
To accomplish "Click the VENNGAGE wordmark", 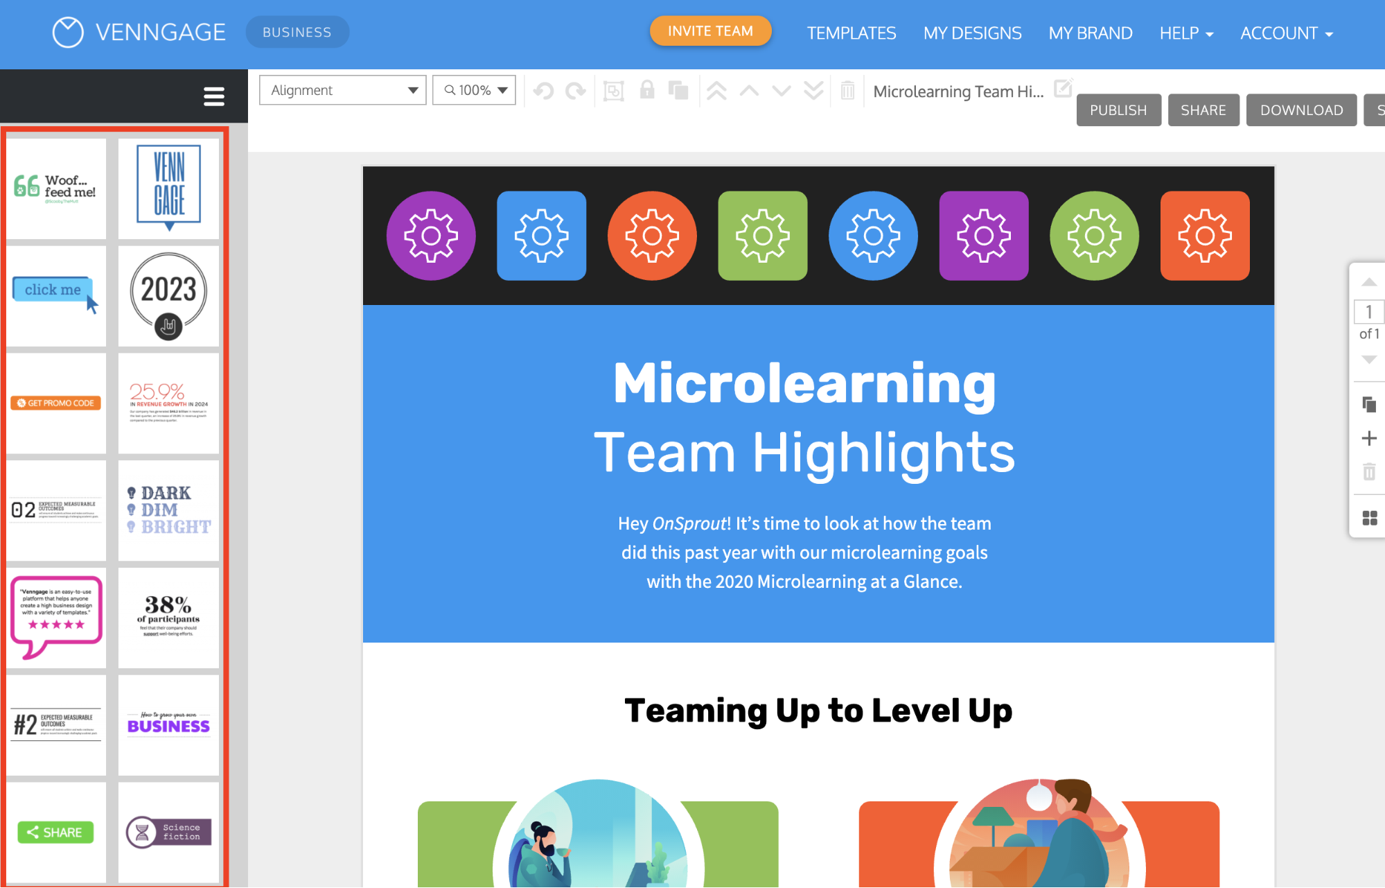I will tap(161, 33).
